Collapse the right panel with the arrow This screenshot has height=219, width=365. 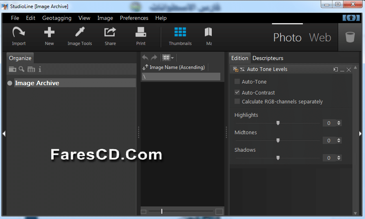[x=361, y=133]
